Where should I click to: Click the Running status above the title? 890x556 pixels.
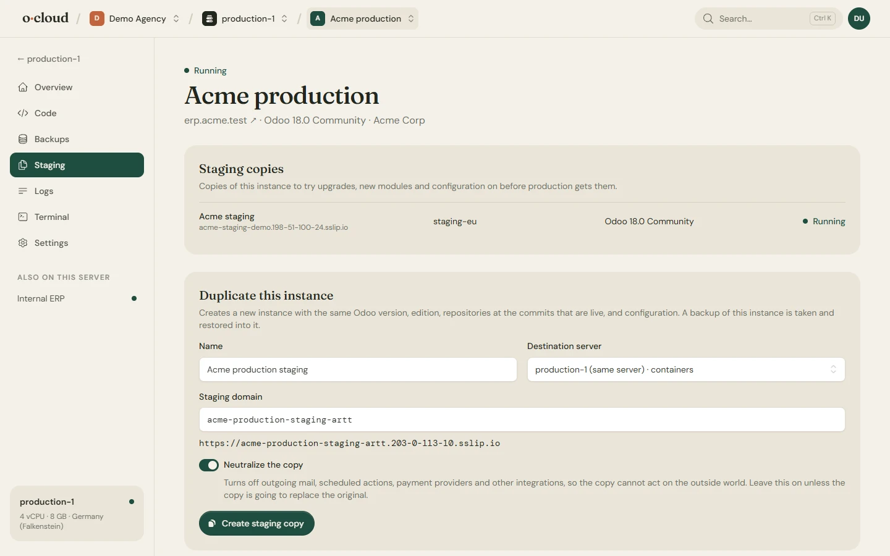pyautogui.click(x=205, y=70)
